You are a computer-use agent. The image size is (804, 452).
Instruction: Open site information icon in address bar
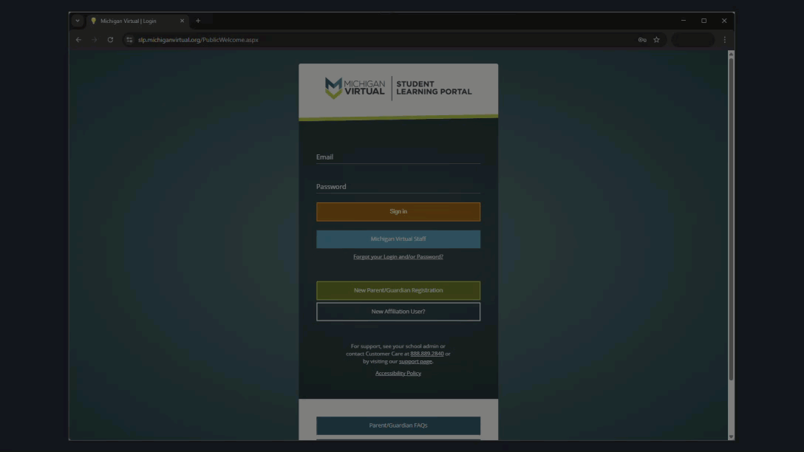(129, 39)
